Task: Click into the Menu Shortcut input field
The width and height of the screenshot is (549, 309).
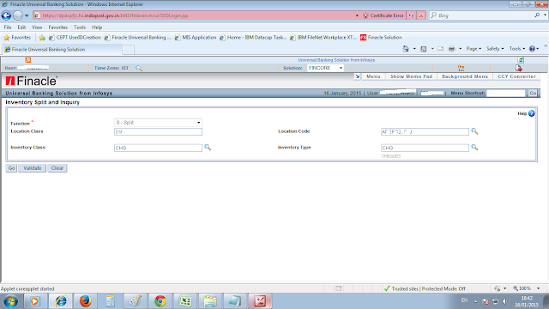Action: tap(506, 94)
